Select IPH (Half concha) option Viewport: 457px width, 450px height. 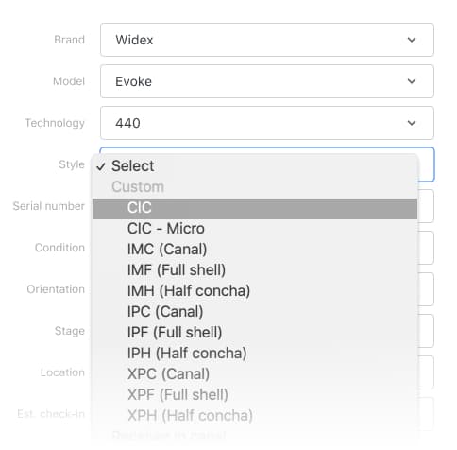[255, 354]
